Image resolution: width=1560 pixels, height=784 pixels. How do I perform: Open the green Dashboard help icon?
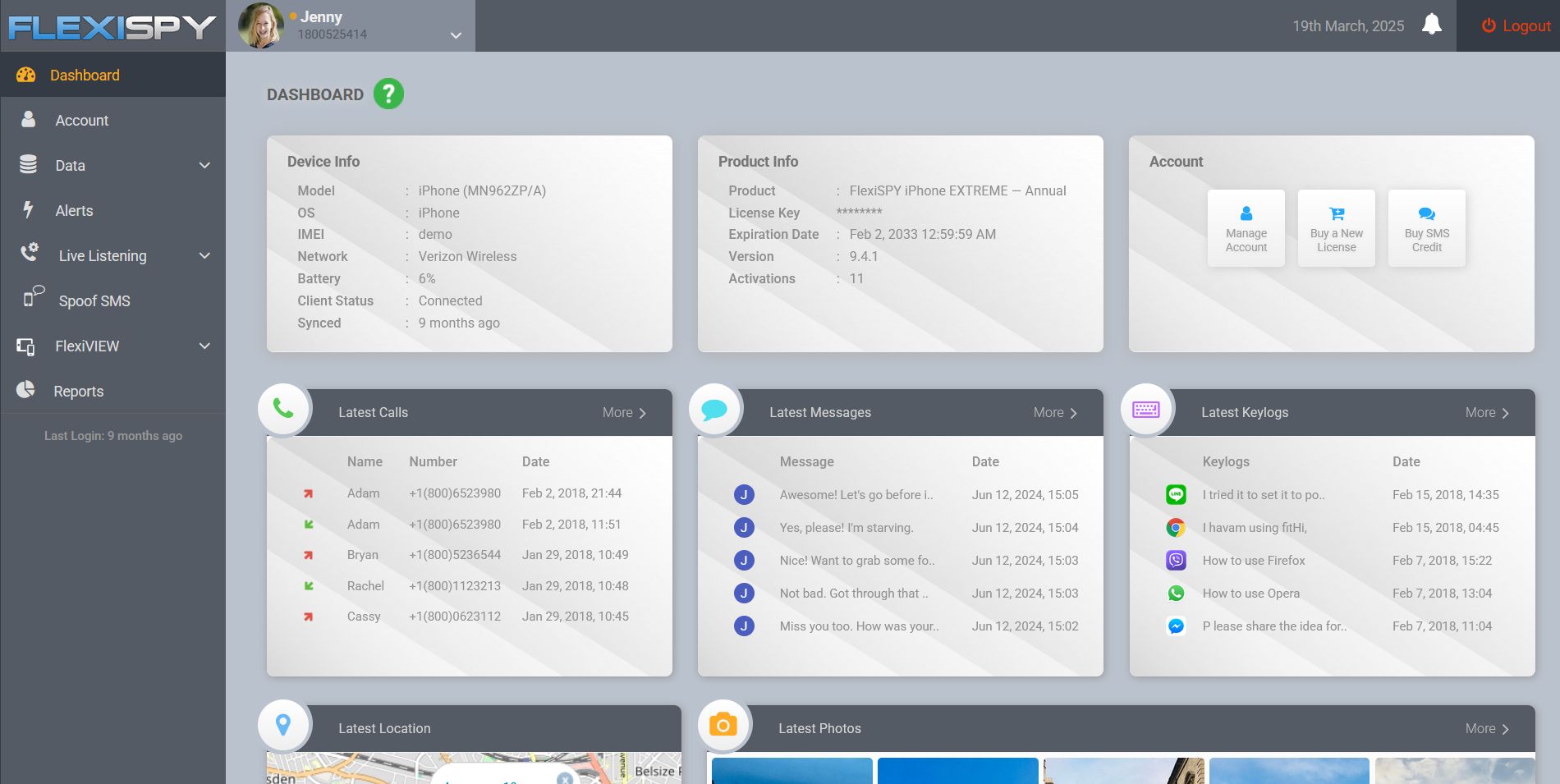388,94
